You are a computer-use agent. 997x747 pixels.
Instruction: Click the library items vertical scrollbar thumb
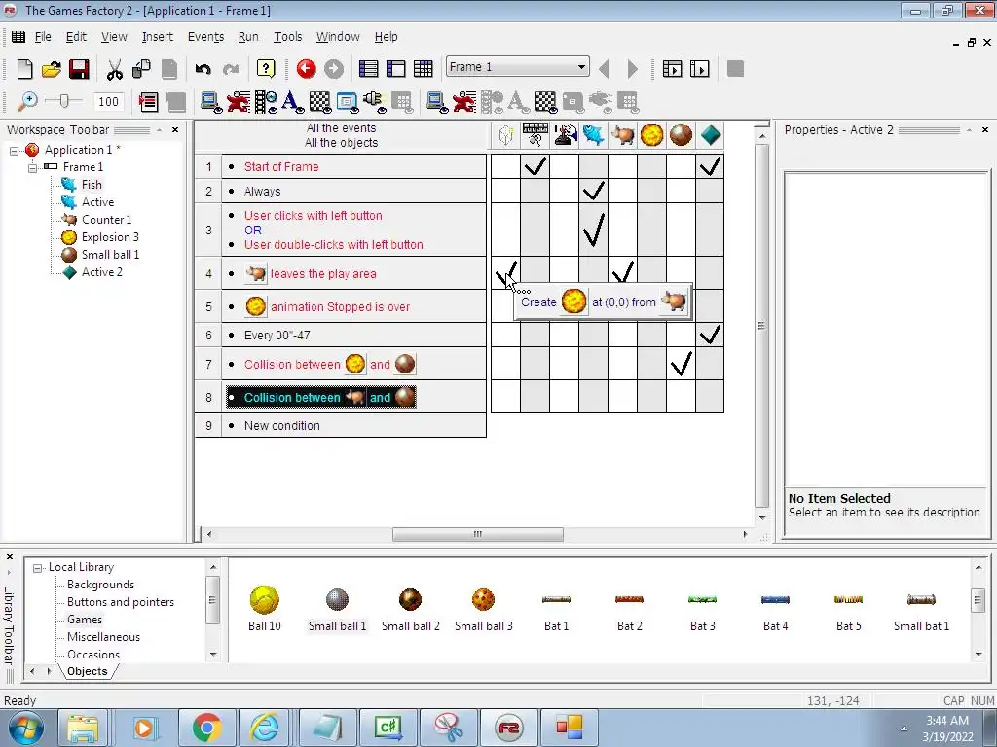(x=978, y=600)
